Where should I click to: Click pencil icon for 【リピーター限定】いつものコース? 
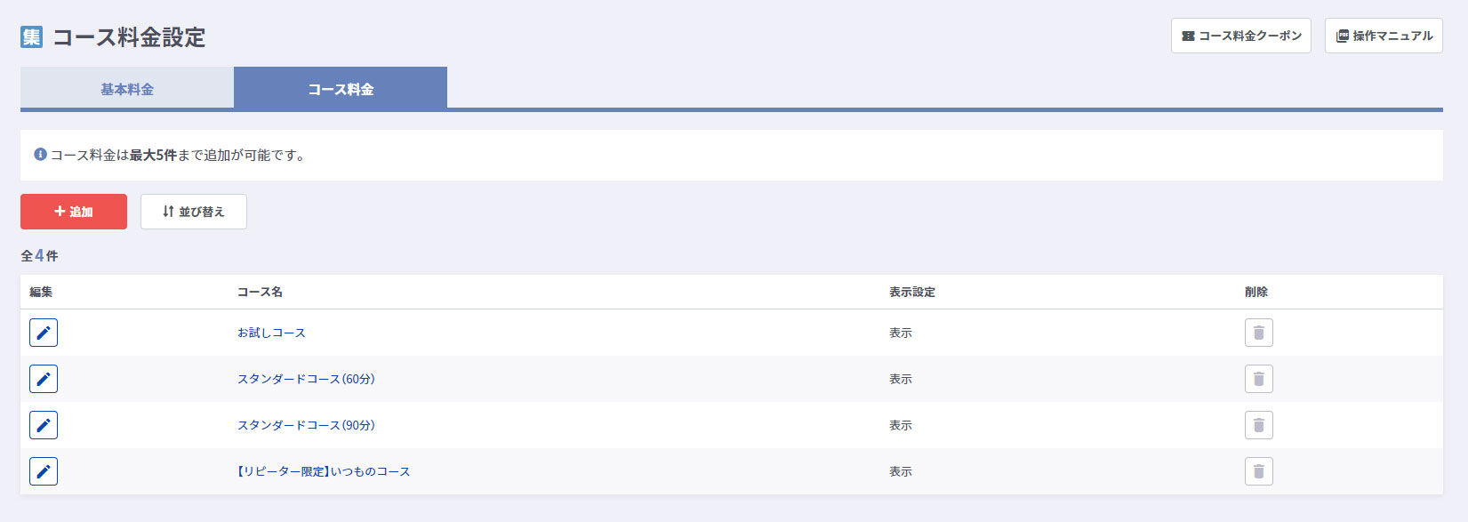(x=44, y=471)
